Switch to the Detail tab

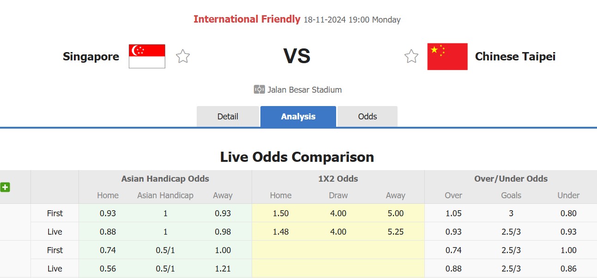click(228, 116)
